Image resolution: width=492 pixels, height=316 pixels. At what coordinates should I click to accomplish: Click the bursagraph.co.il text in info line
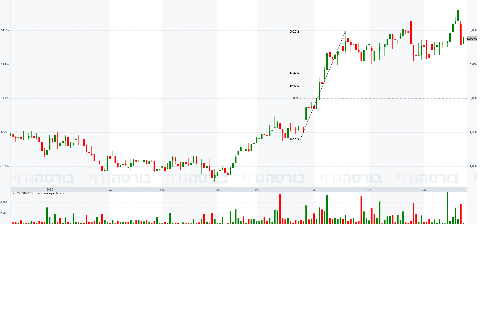coord(53,193)
